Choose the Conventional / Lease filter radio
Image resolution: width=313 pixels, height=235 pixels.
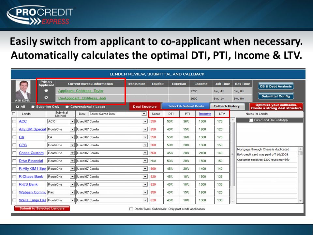(67, 107)
